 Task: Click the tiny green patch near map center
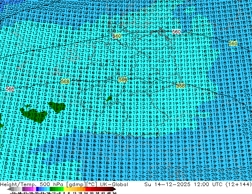(109, 99)
